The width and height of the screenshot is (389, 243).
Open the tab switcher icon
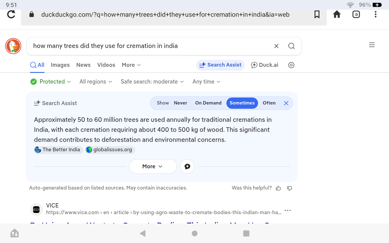click(x=356, y=14)
